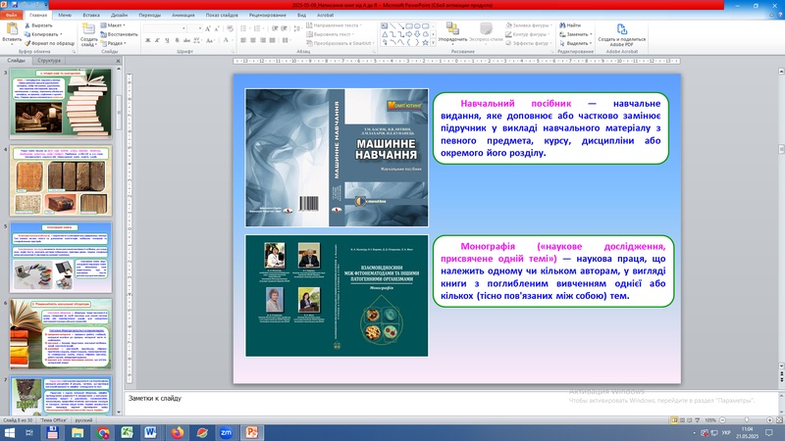This screenshot has width=785, height=441.
Task: Select the five-point star shape
Action: (425, 43)
